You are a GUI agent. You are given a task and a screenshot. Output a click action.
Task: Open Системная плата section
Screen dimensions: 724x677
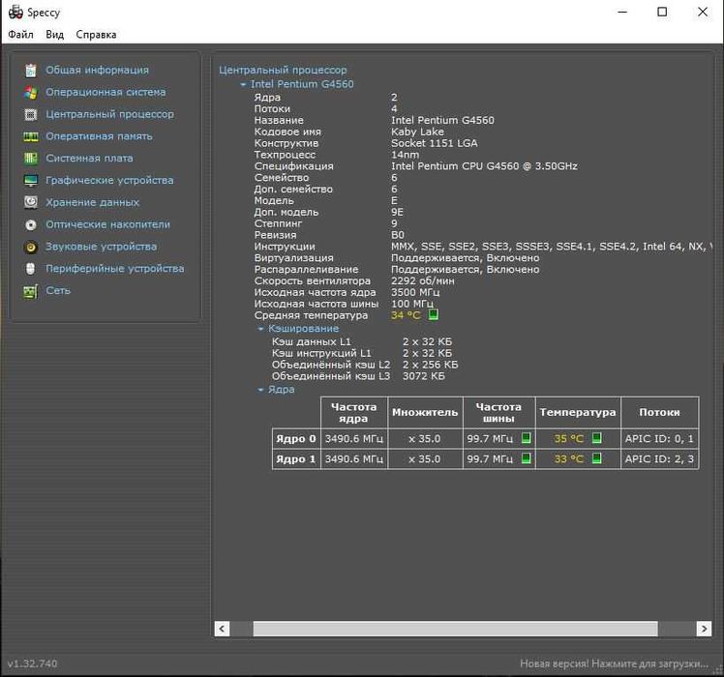tap(89, 159)
